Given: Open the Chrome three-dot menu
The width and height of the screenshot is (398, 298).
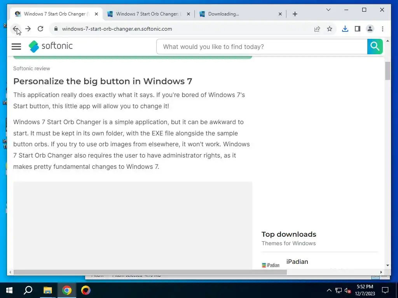Looking at the screenshot, I should click(x=382, y=29).
